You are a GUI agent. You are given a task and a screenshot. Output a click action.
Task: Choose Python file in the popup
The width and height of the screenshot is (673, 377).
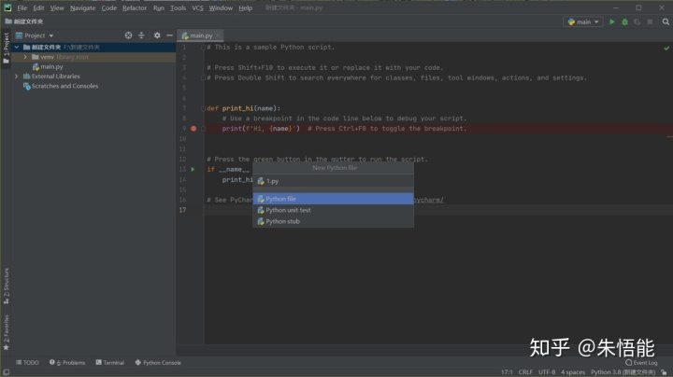tap(334, 199)
